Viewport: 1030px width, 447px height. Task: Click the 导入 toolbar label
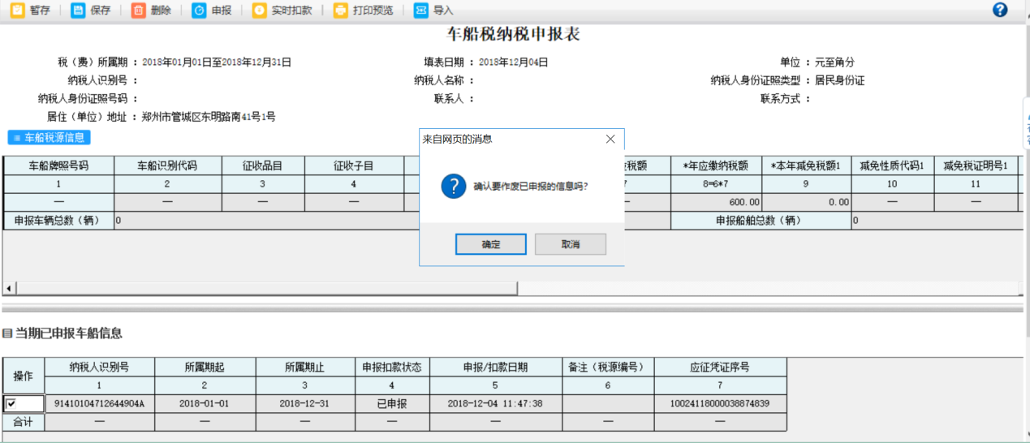point(443,11)
